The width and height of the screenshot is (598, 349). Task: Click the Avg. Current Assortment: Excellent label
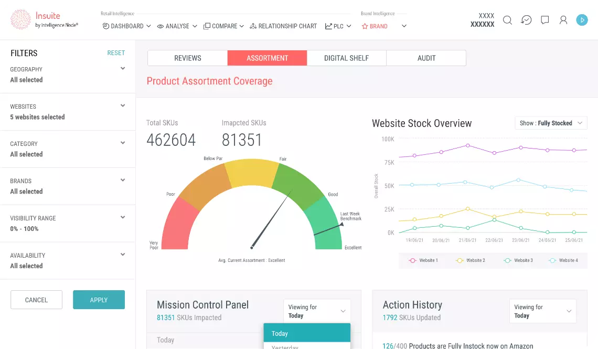click(252, 260)
